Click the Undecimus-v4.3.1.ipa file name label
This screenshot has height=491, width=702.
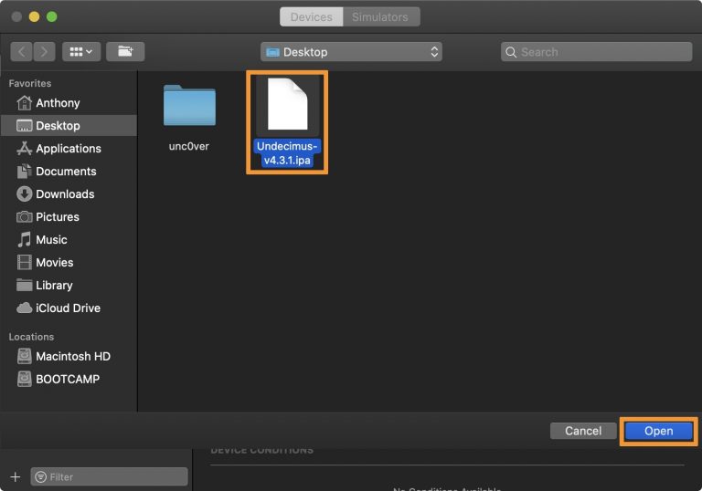[287, 153]
